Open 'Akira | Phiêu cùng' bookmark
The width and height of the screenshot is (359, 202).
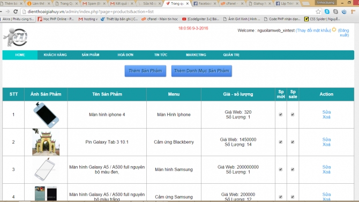18,19
